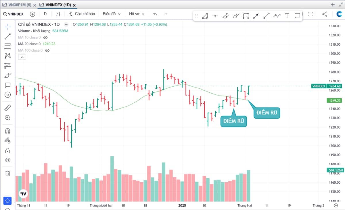Open chart settings gear at bottom right
The width and height of the screenshot is (345, 210).
tap(336, 205)
